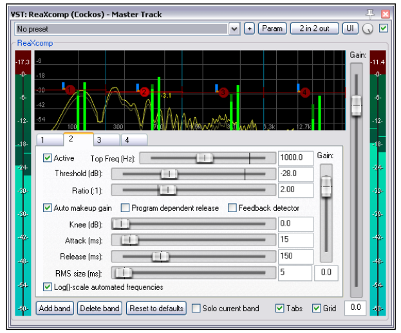Click the Param button
The image size is (401, 333).
(272, 28)
